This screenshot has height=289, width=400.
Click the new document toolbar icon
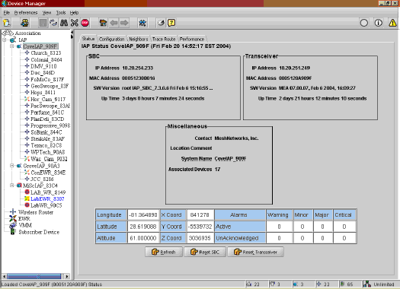click(7, 23)
